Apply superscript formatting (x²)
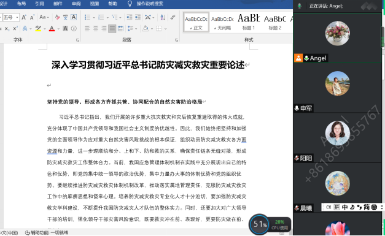Screen dimensions: 385x236 click(15, 28)
